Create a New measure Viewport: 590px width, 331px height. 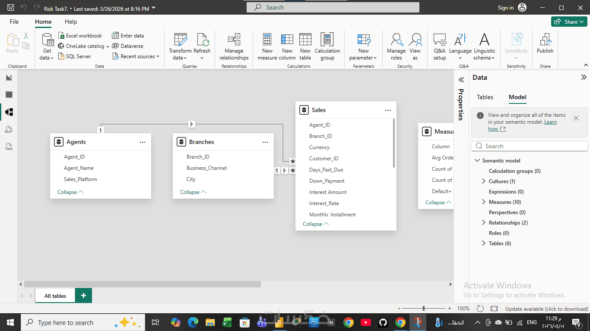267,47
